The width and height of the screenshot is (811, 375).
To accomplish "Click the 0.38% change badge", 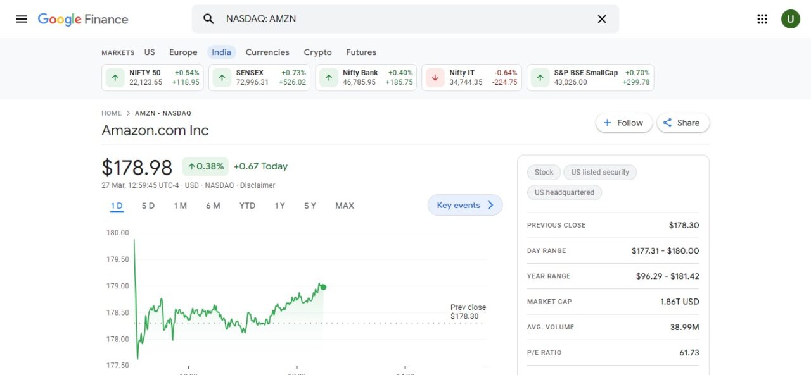I will [205, 166].
